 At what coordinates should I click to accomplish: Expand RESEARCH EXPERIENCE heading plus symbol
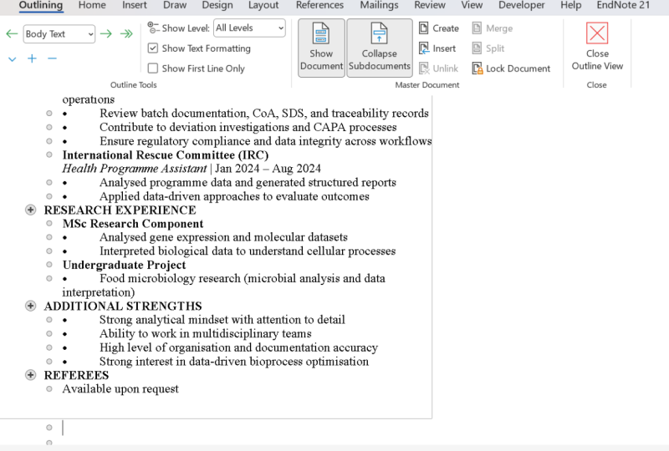[30, 210]
